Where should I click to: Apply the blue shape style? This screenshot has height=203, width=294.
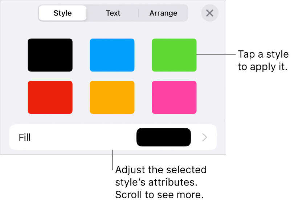112,55
